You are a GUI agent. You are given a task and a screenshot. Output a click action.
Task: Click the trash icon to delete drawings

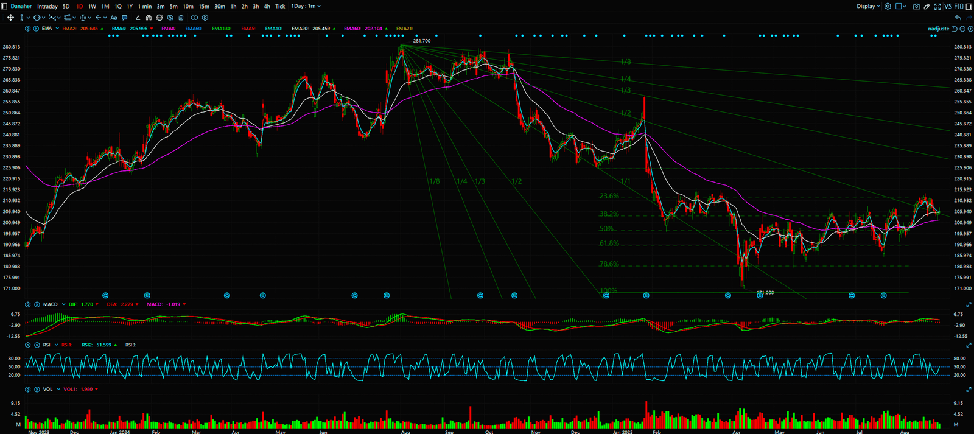(x=181, y=18)
